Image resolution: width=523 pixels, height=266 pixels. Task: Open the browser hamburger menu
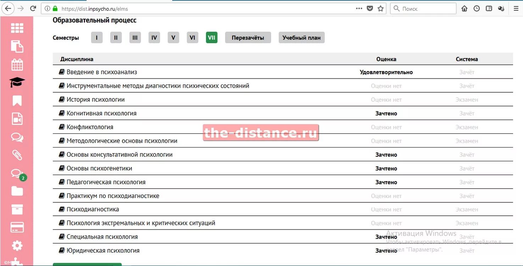coord(516,8)
